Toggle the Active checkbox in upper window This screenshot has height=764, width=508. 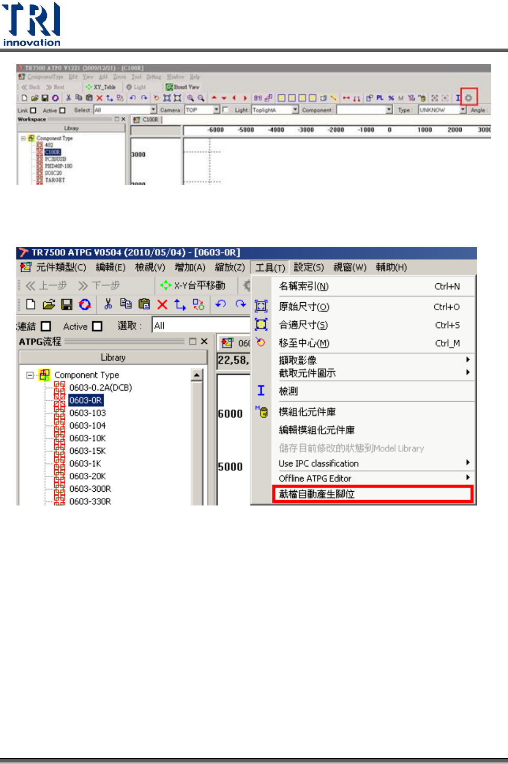tap(62, 111)
